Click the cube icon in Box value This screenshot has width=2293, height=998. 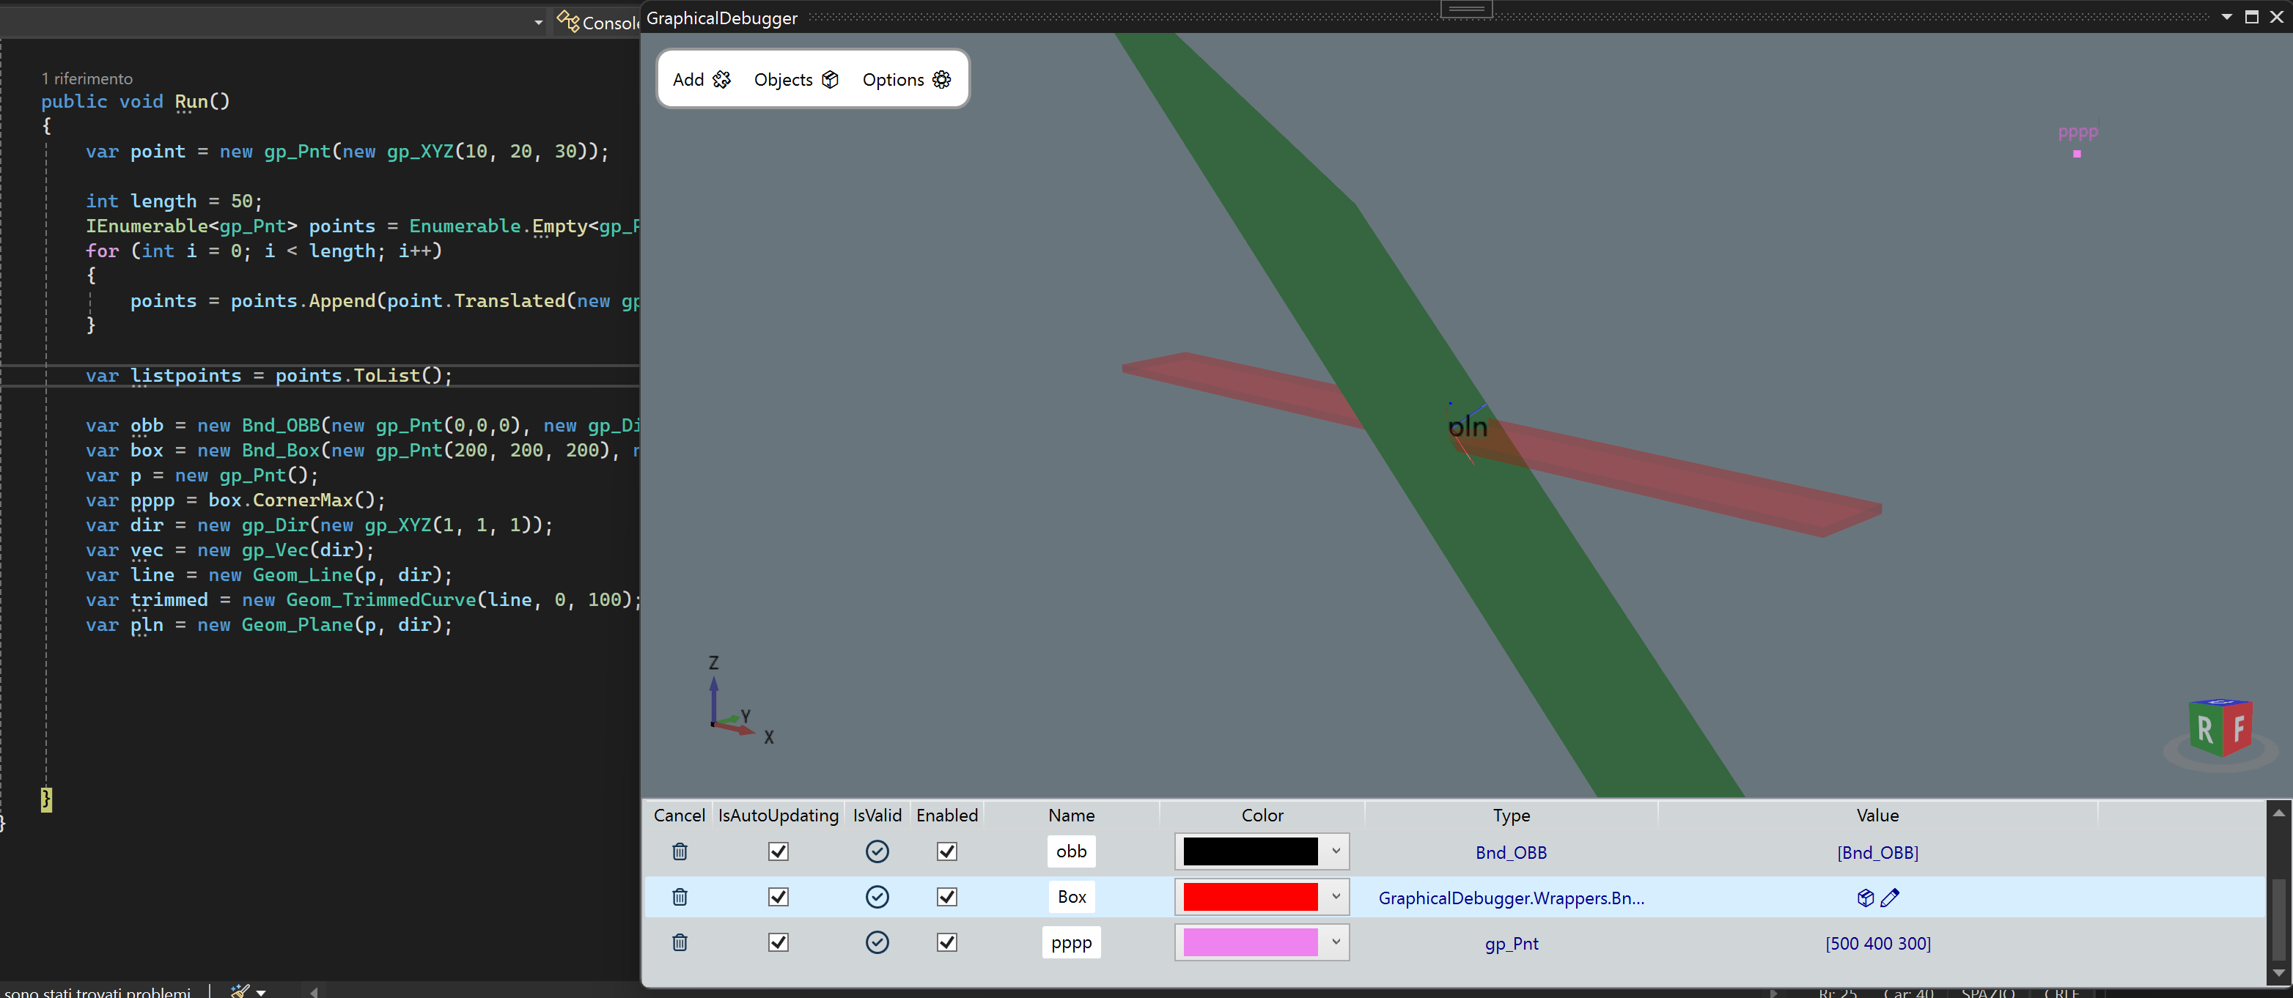1865,898
